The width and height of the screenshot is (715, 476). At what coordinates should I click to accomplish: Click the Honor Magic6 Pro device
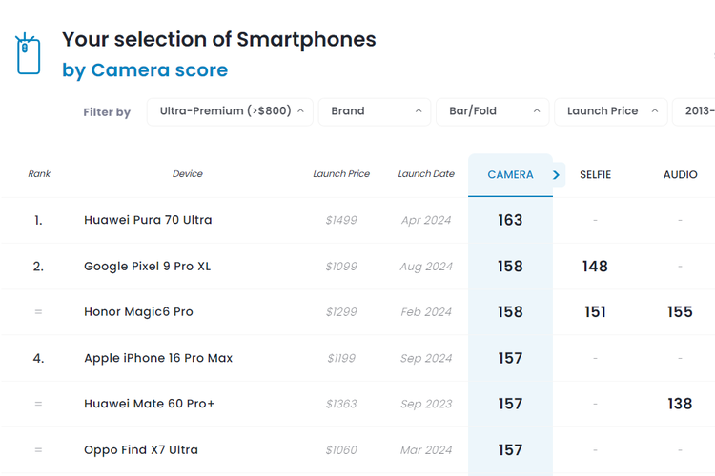click(x=138, y=312)
